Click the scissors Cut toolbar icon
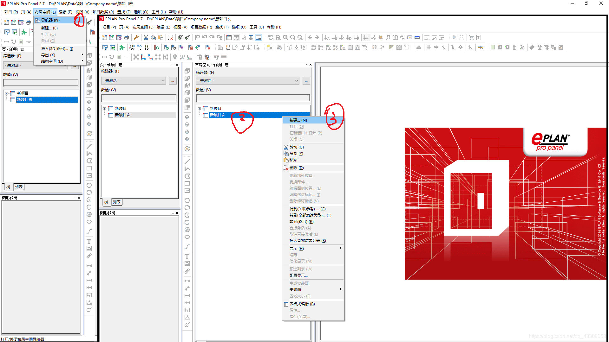 (146, 37)
